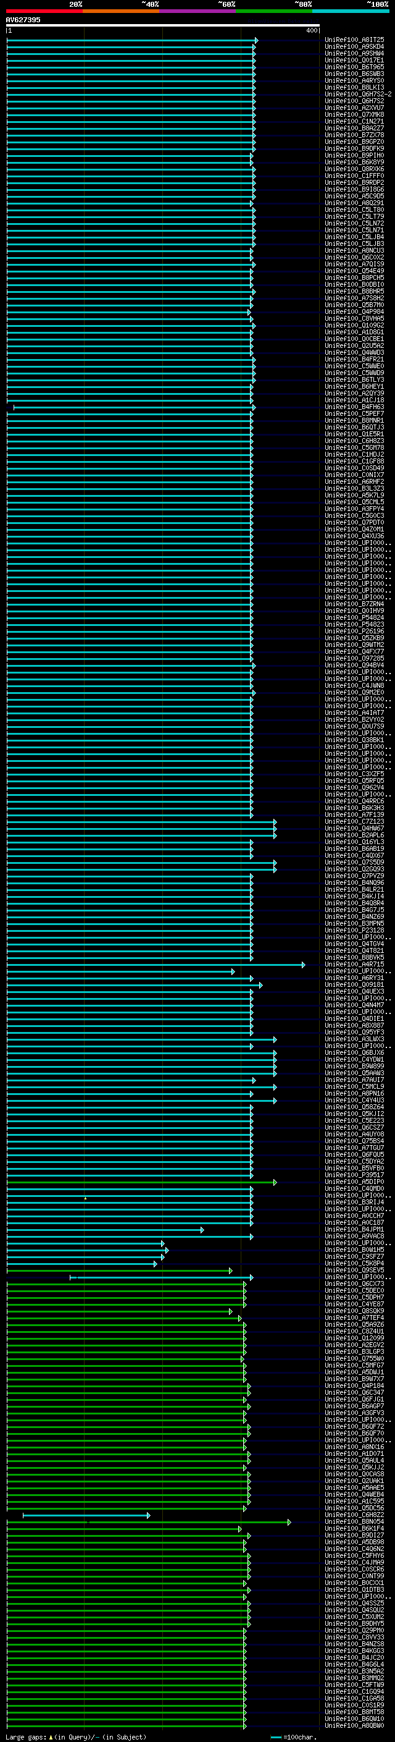The width and height of the screenshot is (395, 1742).
Task: Click the cyan ~100% identity legend bar
Action: [351, 12]
